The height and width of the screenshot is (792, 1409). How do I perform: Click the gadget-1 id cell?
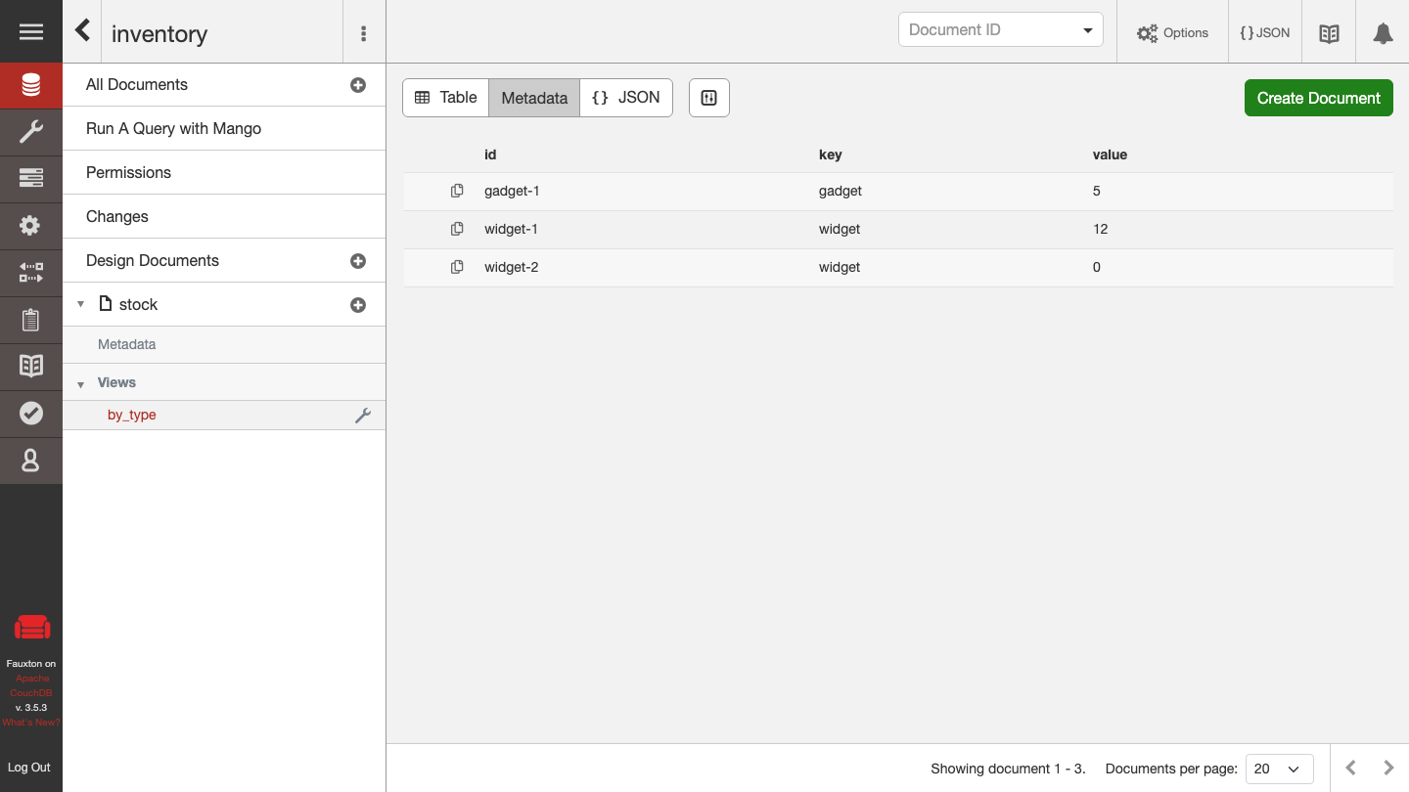click(512, 191)
